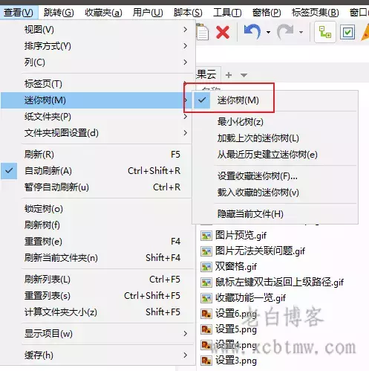Choose 加载上次的迷你树(L) submenu item
This screenshot has width=369, height=371.
tap(275, 138)
